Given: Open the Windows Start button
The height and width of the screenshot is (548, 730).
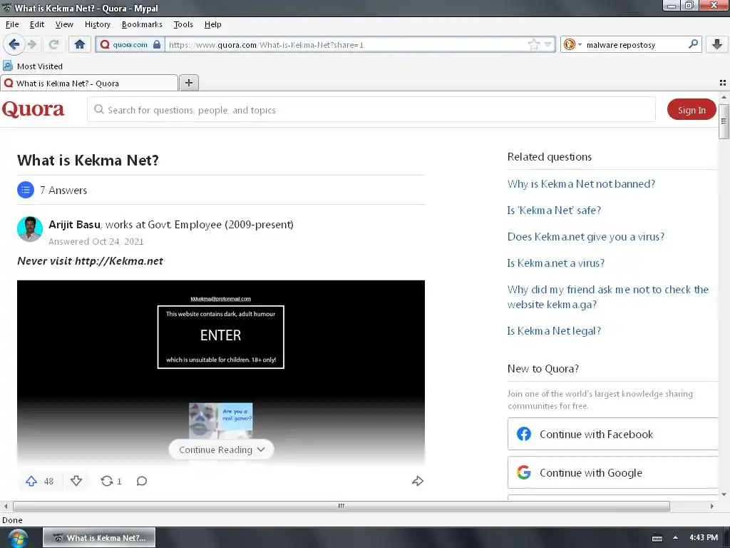Looking at the screenshot, I should click(x=18, y=538).
